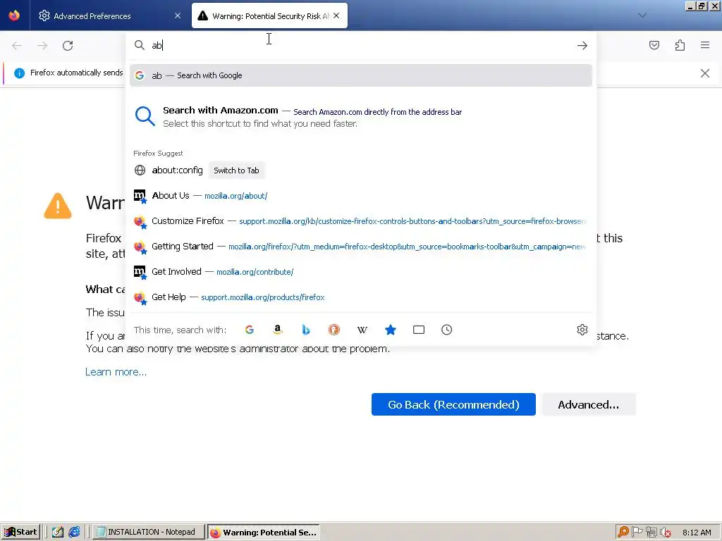Open the list all tabs chevron
Image resolution: width=722 pixels, height=541 pixels.
point(642,15)
